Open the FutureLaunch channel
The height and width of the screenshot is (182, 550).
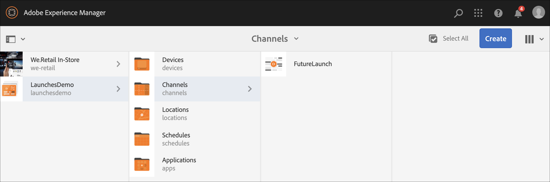pyautogui.click(x=313, y=64)
